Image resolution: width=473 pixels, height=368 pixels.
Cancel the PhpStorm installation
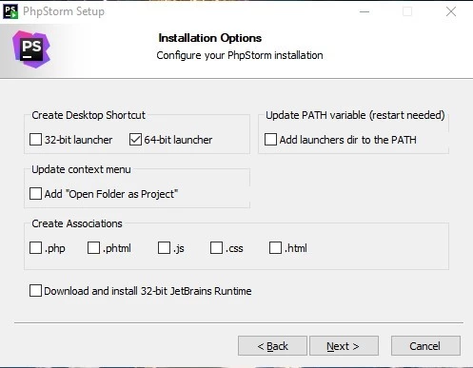425,346
